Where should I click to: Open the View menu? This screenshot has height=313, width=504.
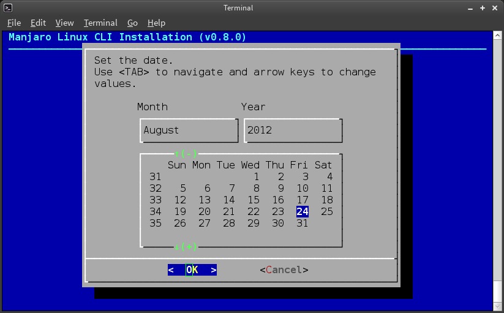coord(64,23)
